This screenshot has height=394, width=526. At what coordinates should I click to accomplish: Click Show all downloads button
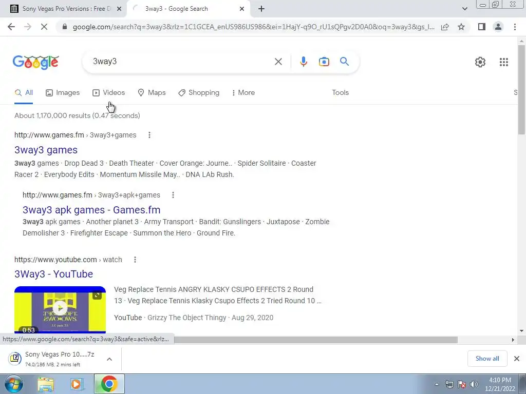[x=487, y=359]
